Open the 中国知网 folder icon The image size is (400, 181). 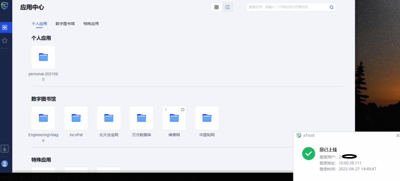[207, 118]
